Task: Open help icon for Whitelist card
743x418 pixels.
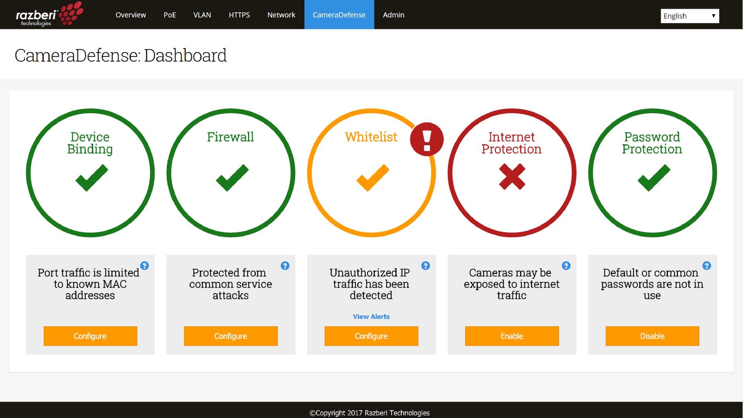Action: [425, 266]
